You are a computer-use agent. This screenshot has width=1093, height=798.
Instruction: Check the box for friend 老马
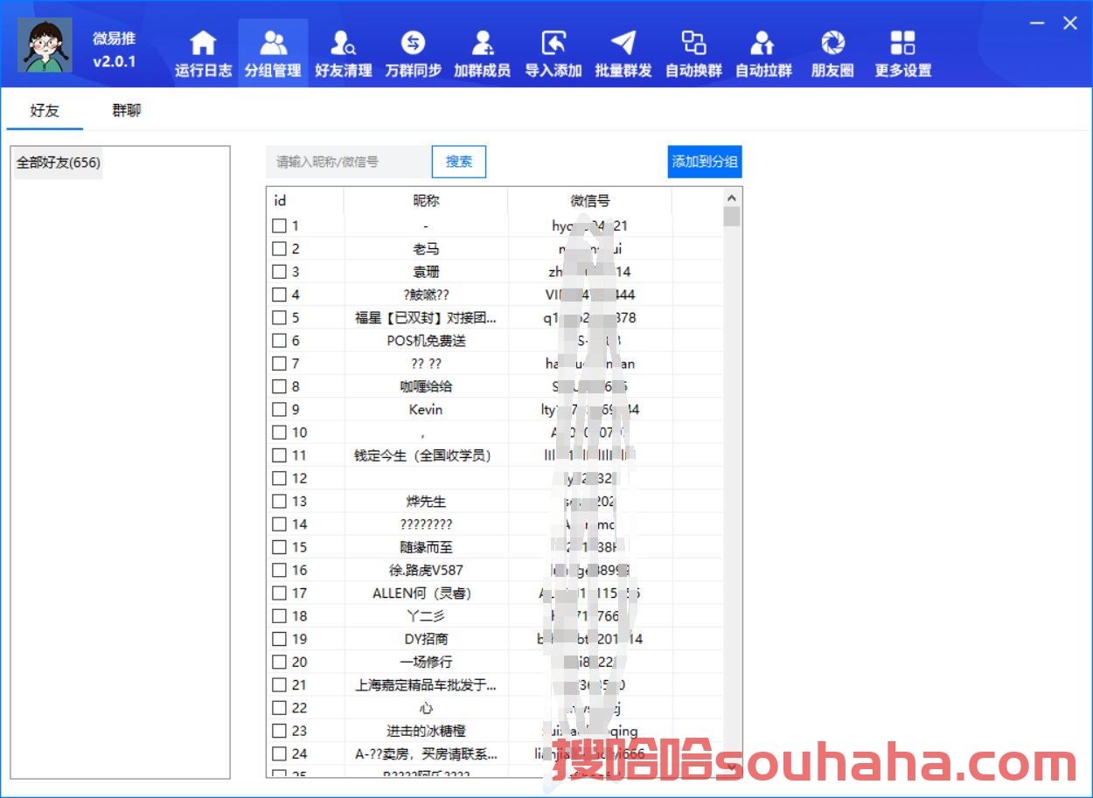[x=279, y=249]
